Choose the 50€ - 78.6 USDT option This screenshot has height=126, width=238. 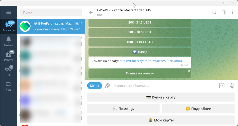point(140,32)
